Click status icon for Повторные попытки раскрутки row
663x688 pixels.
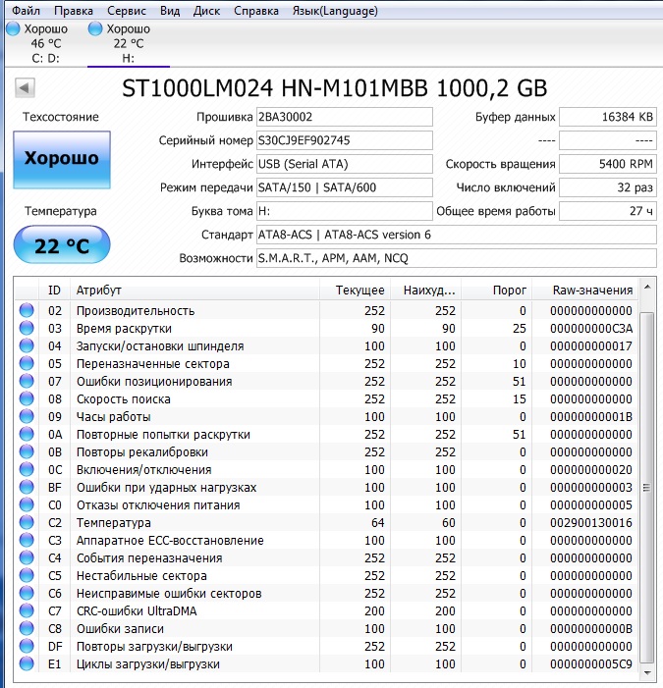pos(27,435)
